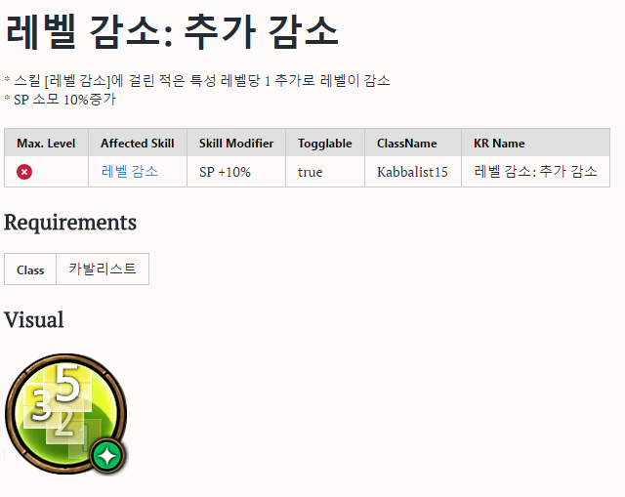
Task: Click the Visual section heading
Action: 34,319
